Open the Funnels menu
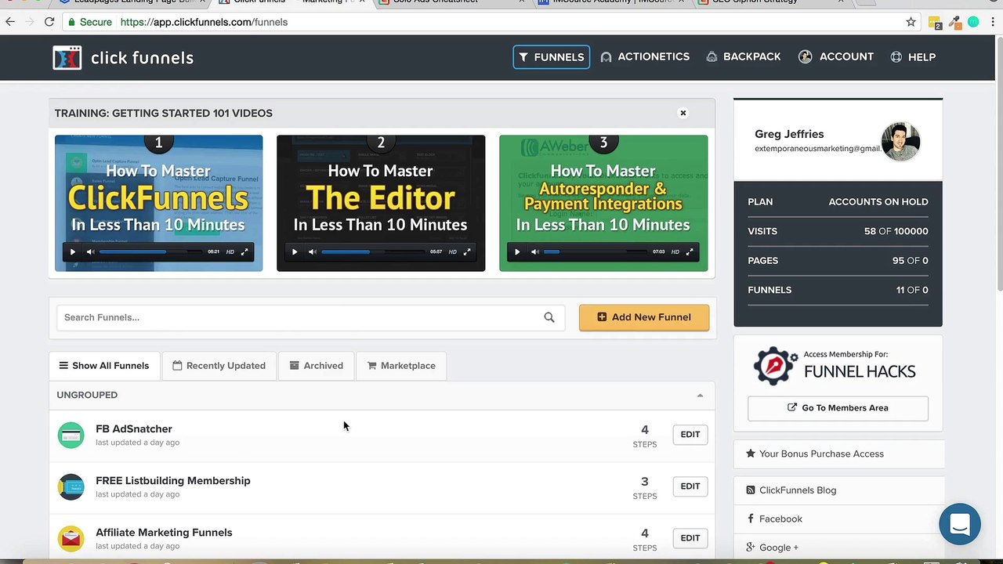Screen dimensions: 1003x564 click(552, 57)
